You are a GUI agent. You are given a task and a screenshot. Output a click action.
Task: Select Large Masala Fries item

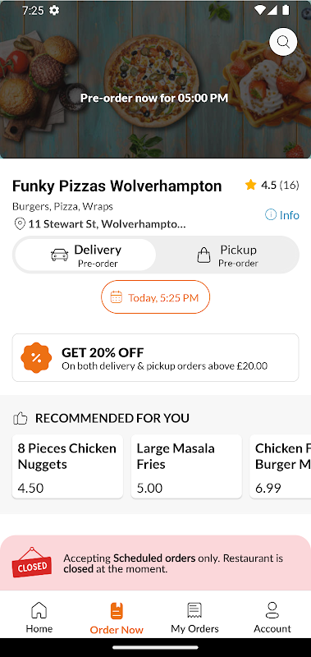186,466
